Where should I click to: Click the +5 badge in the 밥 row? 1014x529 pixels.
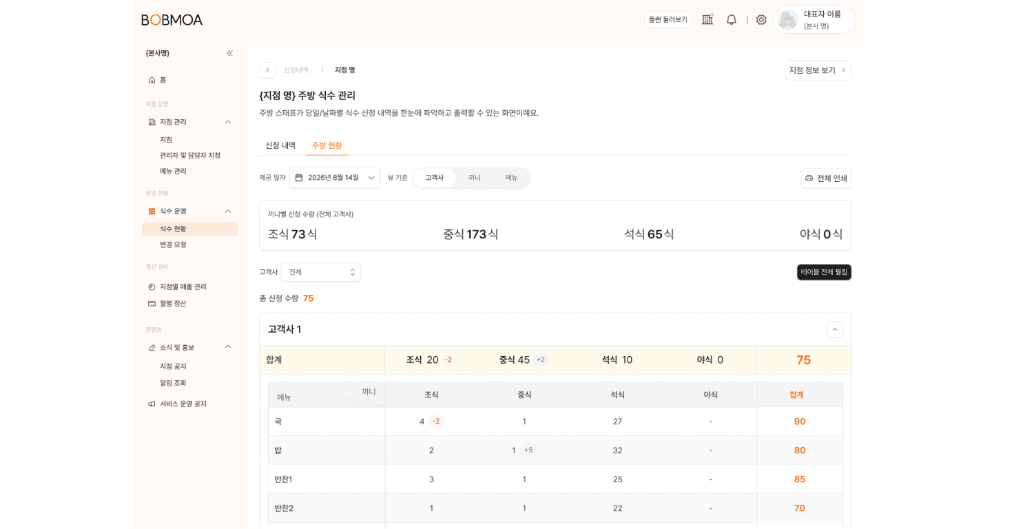(x=529, y=450)
